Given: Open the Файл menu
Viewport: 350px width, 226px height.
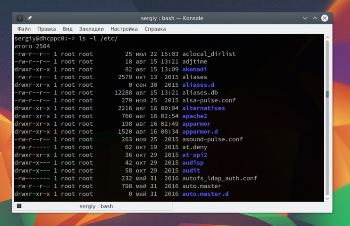Looking at the screenshot, I should (x=24, y=29).
